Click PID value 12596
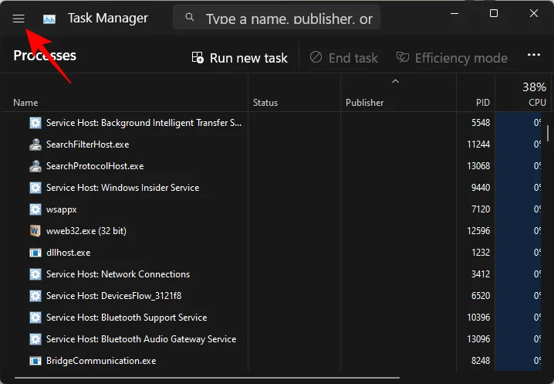554x384 pixels. click(478, 231)
